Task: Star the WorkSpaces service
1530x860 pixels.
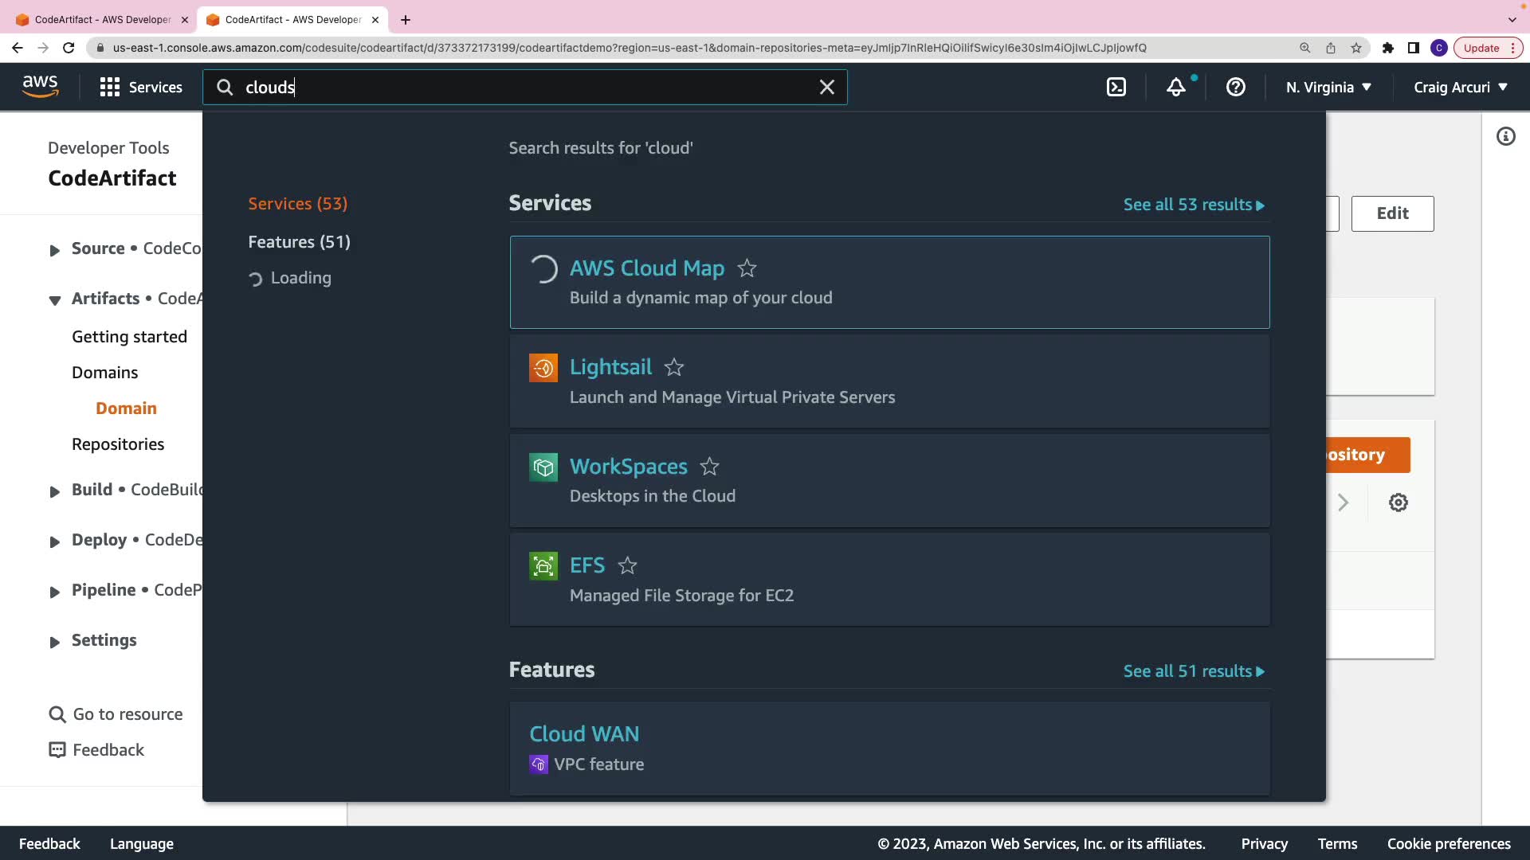Action: click(x=709, y=467)
